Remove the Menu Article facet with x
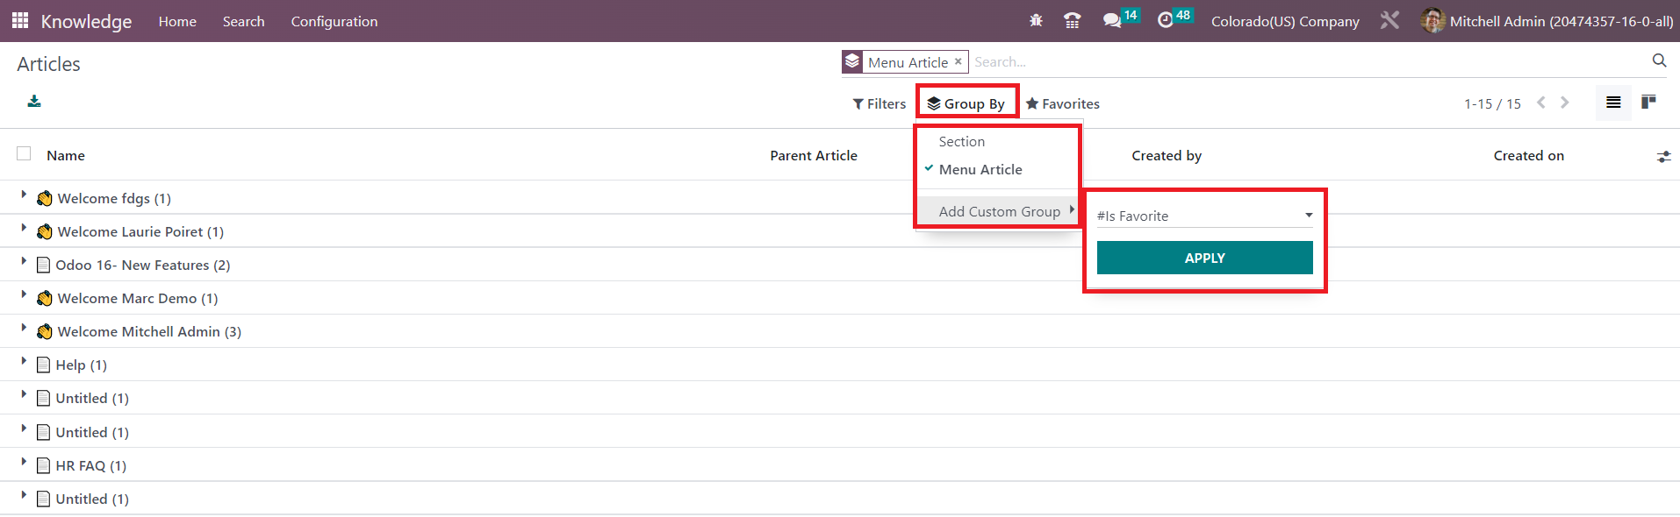Viewport: 1680px width, 517px height. (x=958, y=61)
